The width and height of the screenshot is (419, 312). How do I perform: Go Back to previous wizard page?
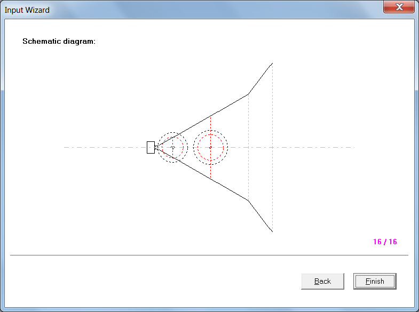click(x=322, y=281)
